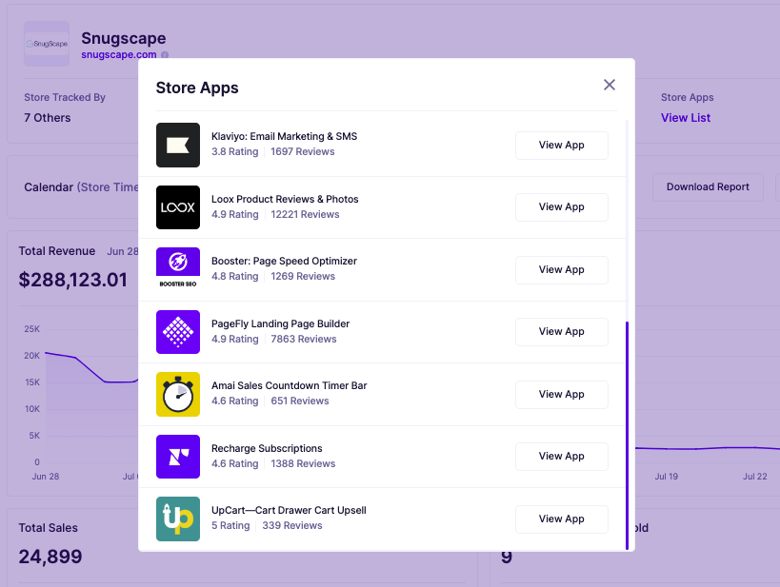Open Loox's 12221 Reviews link
The height and width of the screenshot is (587, 780).
305,214
